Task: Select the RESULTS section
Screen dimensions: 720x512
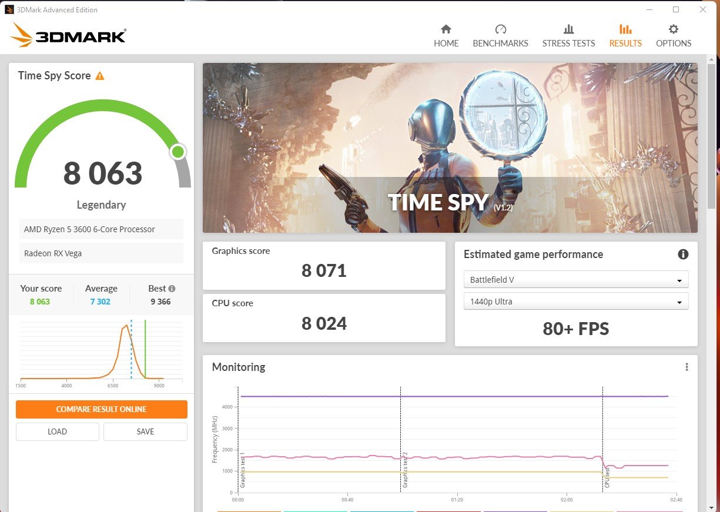Action: pos(625,36)
